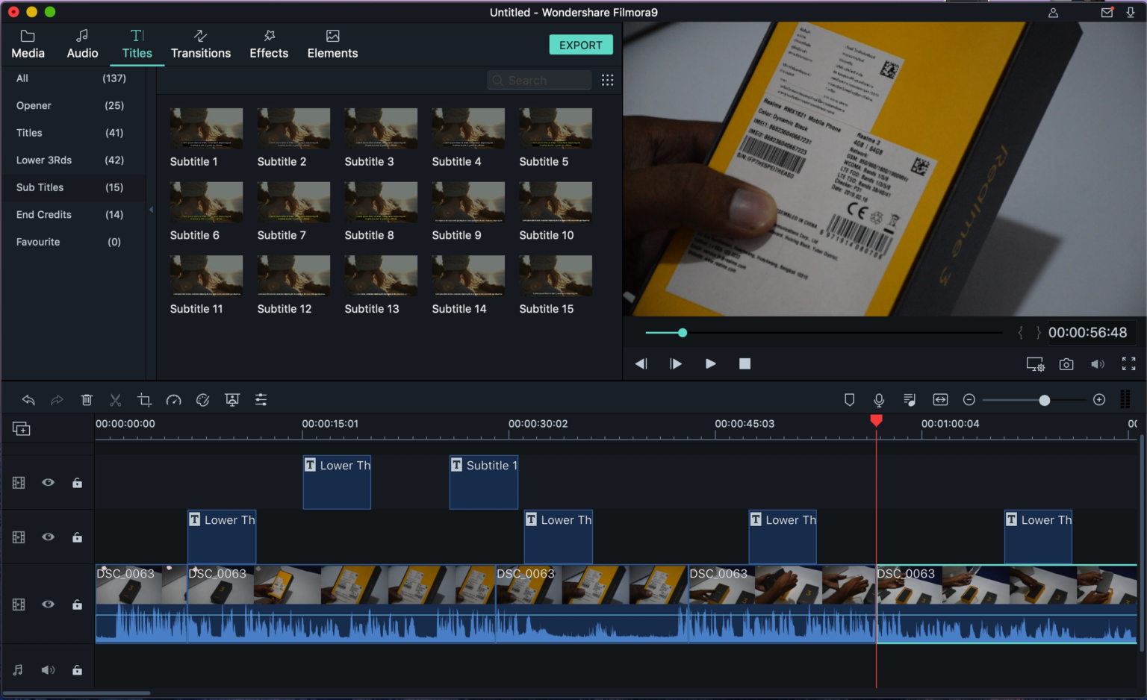Delete the selected clip with trash icon

(87, 399)
